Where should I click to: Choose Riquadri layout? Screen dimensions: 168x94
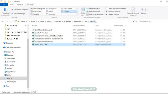click(x=35, y=14)
